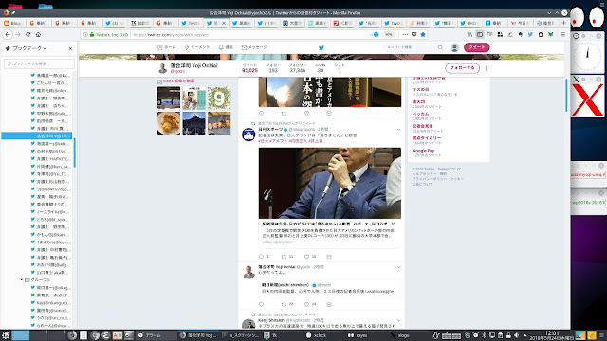
Task: Open 通知 in Twitter navigation
Action: click(226, 47)
